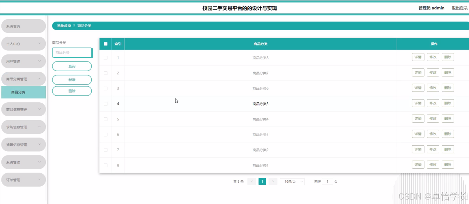This screenshot has width=469, height=204.
Task: Click 删除 for 商品分类6
Action: point(448,88)
